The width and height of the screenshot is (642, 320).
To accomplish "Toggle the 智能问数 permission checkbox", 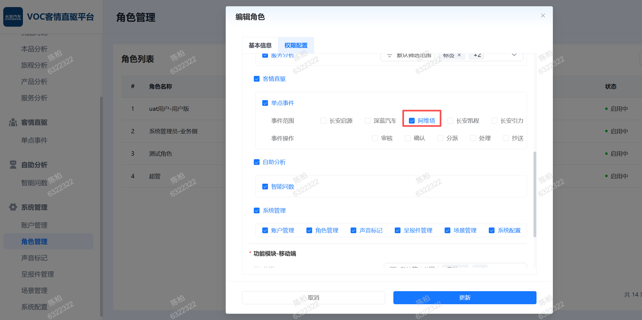I will click(265, 187).
